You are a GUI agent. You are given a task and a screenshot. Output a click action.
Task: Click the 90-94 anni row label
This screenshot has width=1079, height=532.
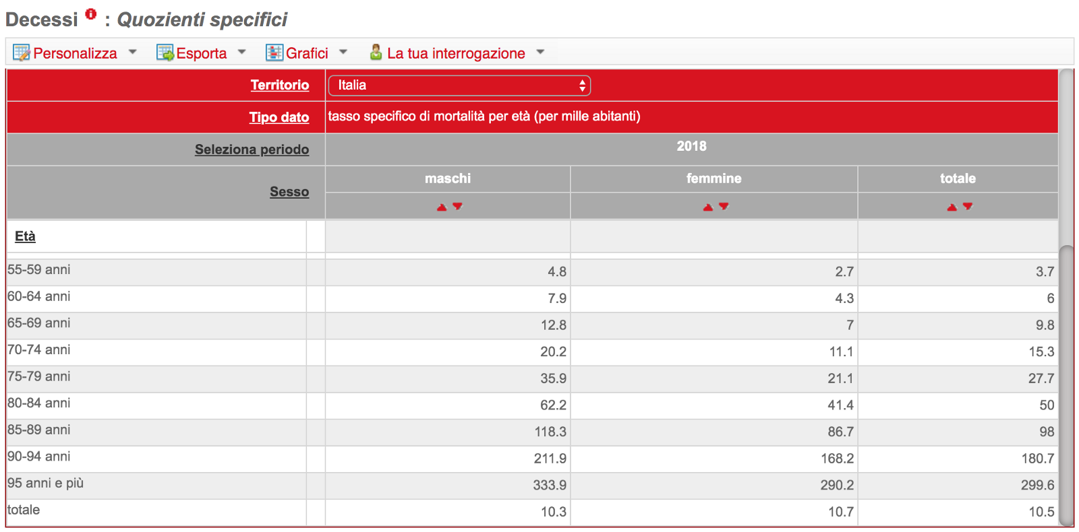tap(39, 456)
